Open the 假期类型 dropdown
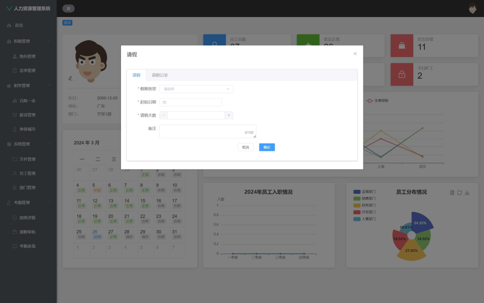 pyautogui.click(x=196, y=89)
